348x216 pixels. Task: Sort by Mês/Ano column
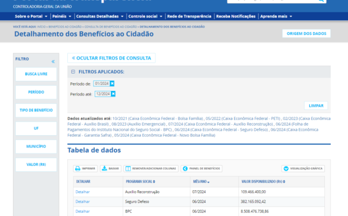[x=202, y=182]
